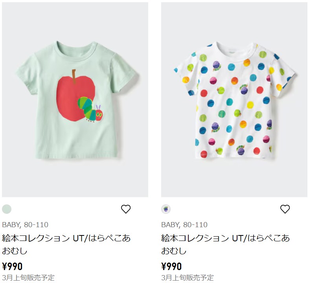Select the mint green color swatch
The height and width of the screenshot is (283, 309).
(7, 209)
